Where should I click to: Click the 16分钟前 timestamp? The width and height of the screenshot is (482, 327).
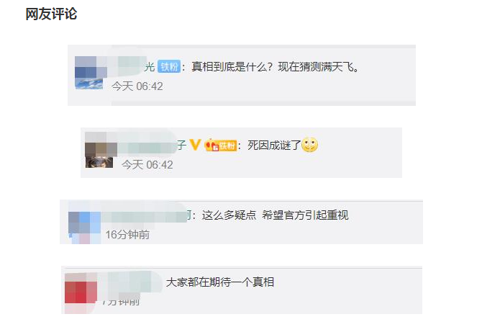[x=127, y=235]
